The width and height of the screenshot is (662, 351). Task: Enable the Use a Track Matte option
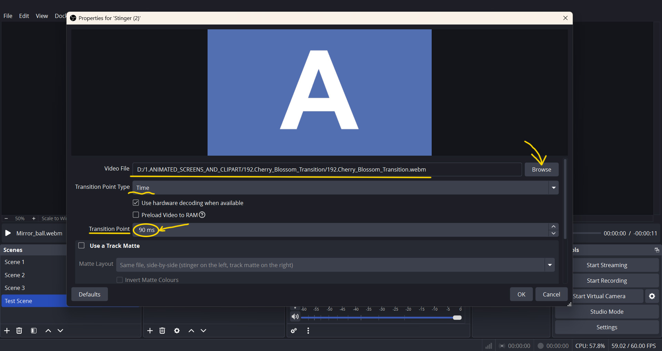coord(82,246)
